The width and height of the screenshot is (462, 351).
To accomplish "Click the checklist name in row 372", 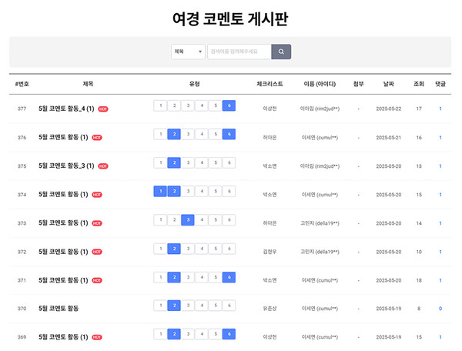I will tap(269, 252).
